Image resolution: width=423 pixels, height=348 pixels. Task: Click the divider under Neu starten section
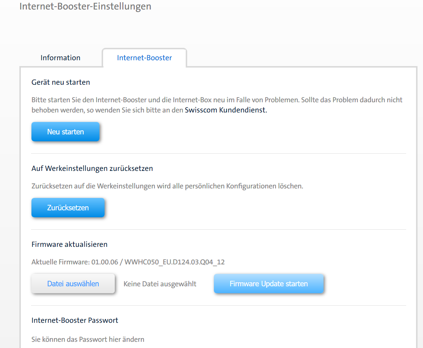click(219, 153)
